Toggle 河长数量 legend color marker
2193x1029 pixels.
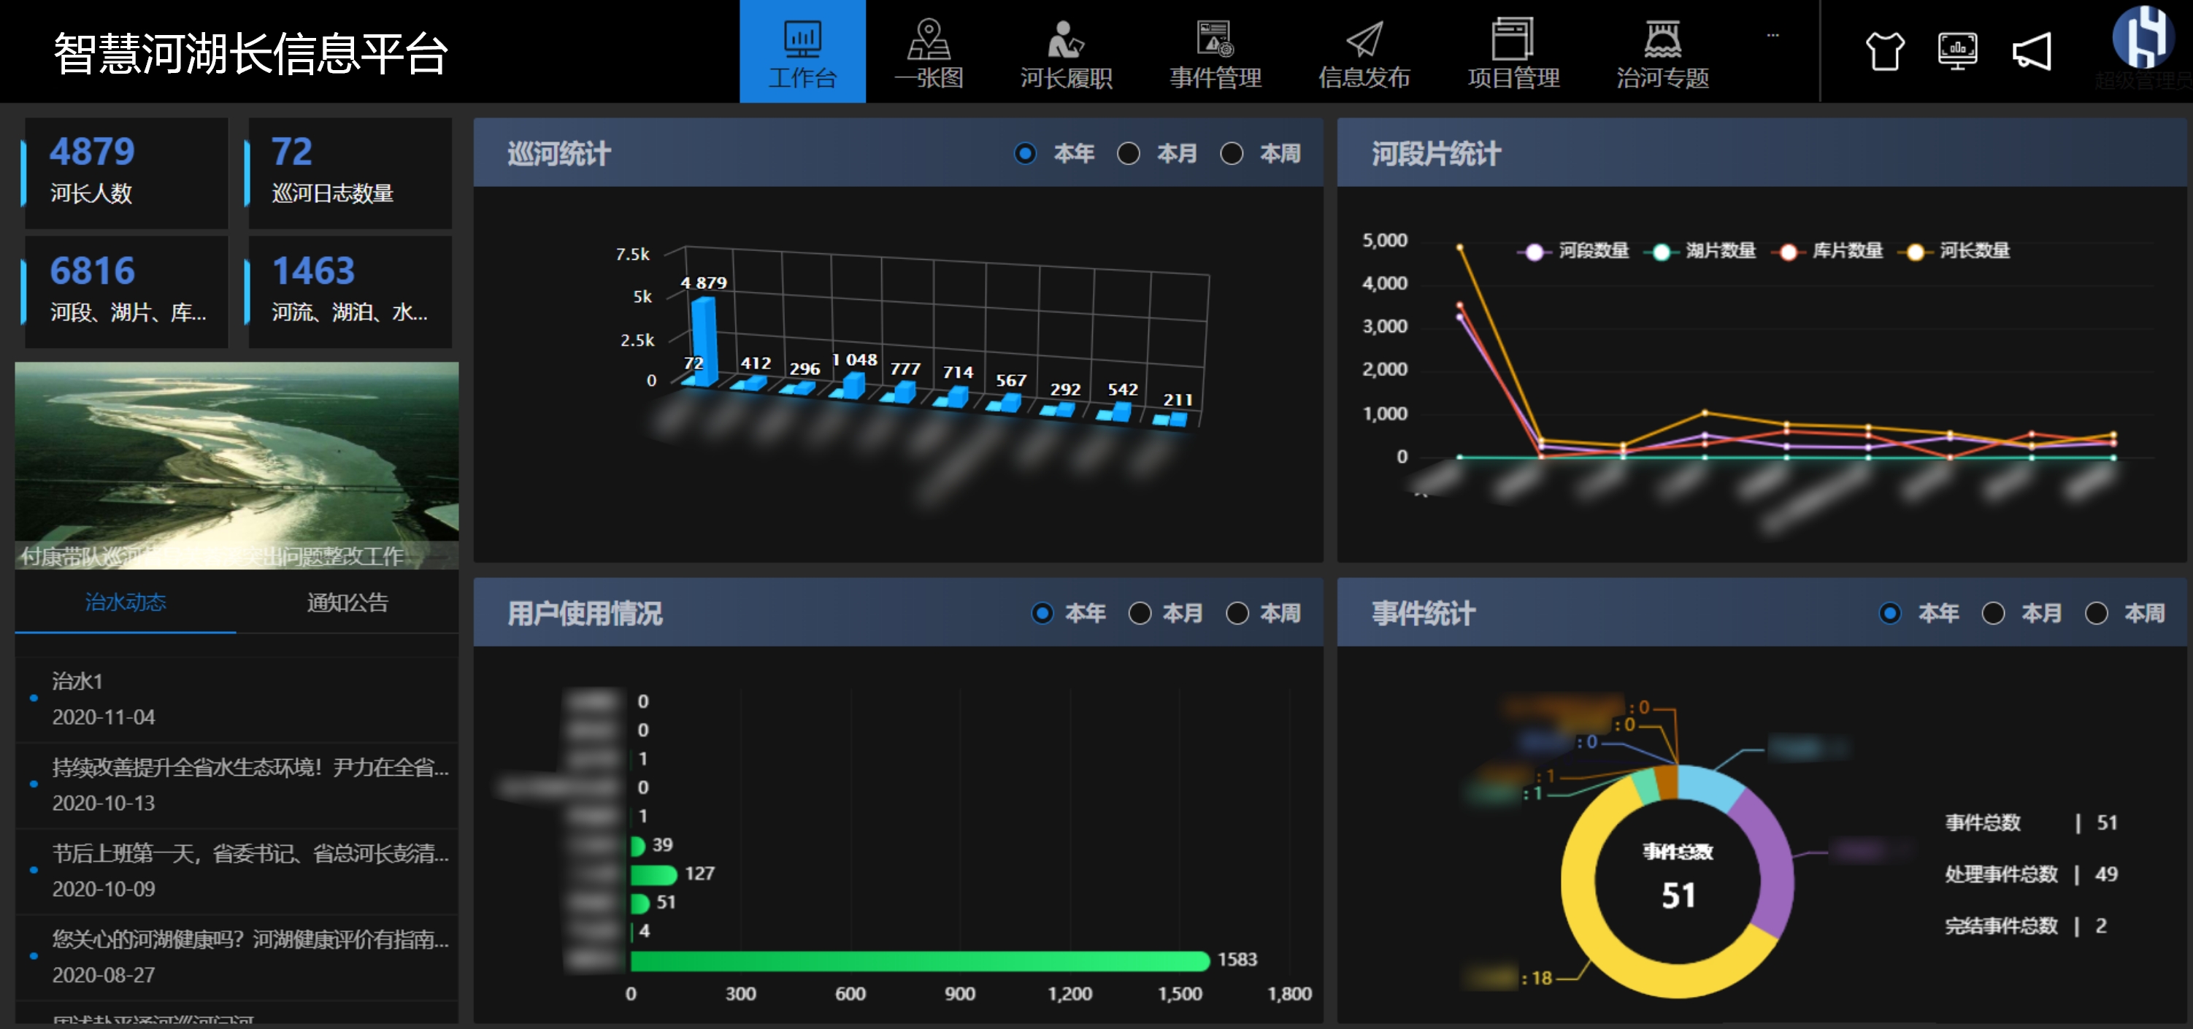[1916, 251]
